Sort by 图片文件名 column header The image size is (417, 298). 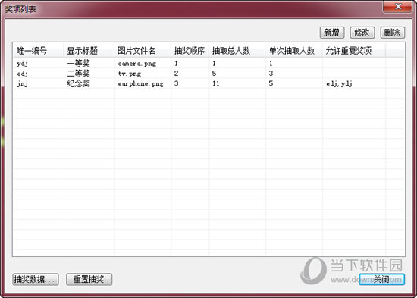(x=143, y=50)
